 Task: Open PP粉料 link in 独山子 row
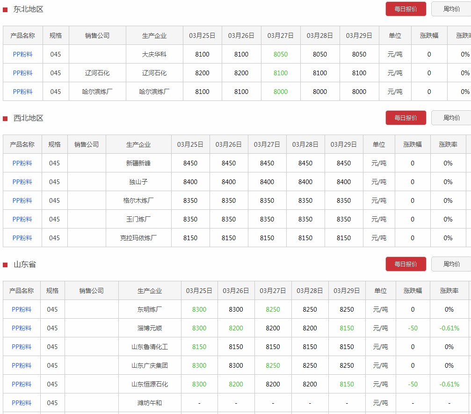click(22, 182)
